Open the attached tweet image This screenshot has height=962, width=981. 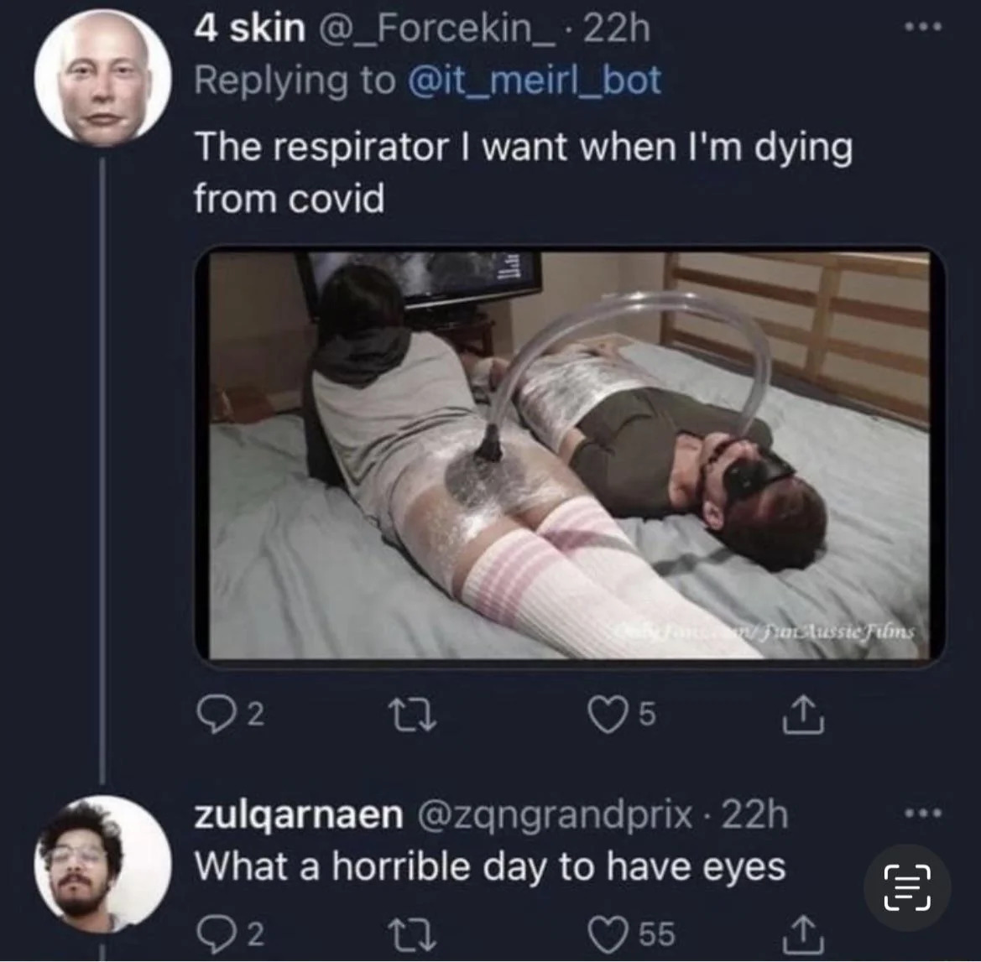[x=569, y=455]
